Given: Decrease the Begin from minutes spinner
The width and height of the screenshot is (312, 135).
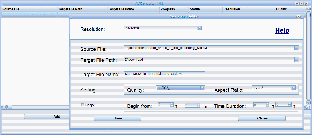Looking at the screenshot, I should coord(198,106).
